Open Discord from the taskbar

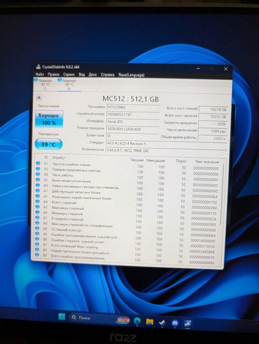[175, 323]
